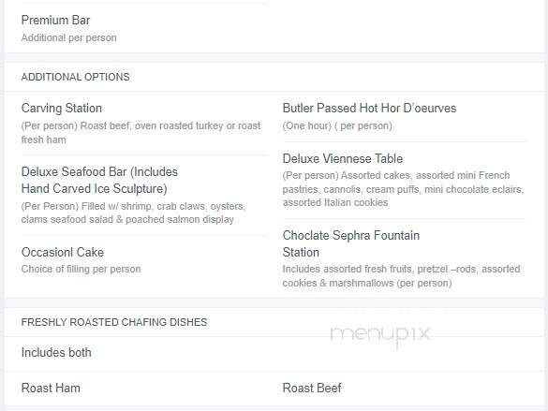
Task: Select Choclate Sephra Fountain Station
Action: (x=351, y=243)
